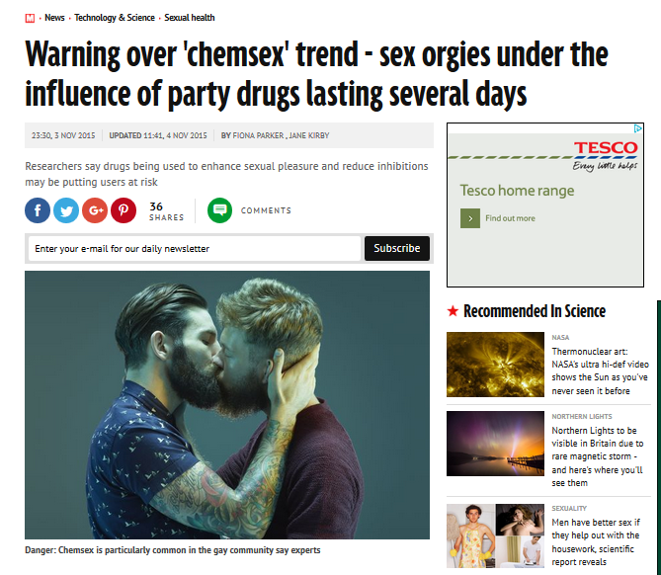Share the article on Twitter
The image size is (661, 575).
(x=66, y=210)
